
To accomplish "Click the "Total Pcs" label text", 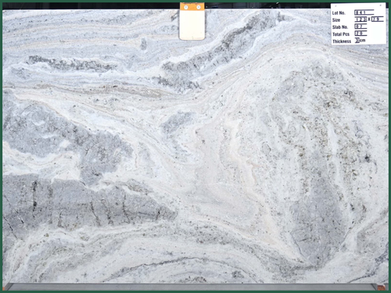I will [x=341, y=34].
